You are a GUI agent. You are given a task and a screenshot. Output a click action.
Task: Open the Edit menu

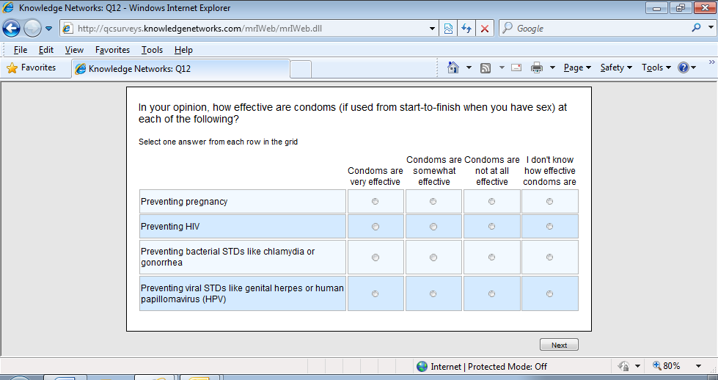[x=45, y=50]
